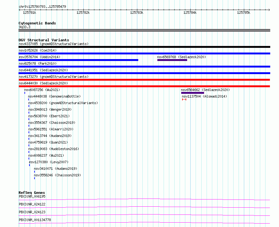
Task: Select the blue esv3576704 variant bar
Action: click(78, 60)
